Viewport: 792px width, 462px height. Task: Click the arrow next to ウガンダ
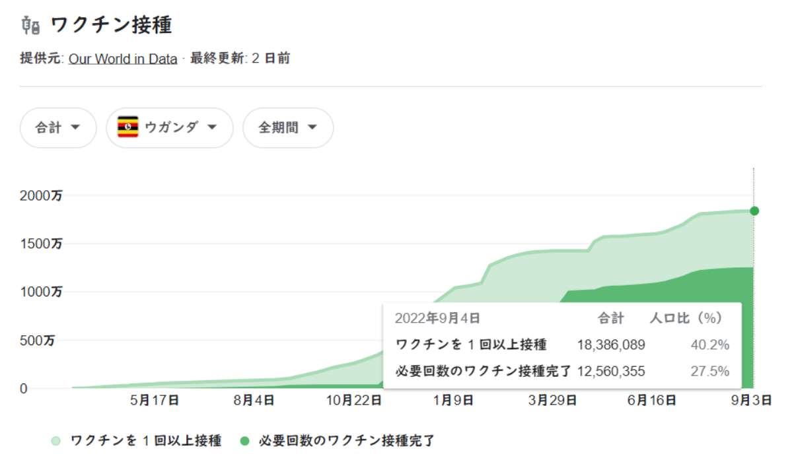(x=212, y=127)
